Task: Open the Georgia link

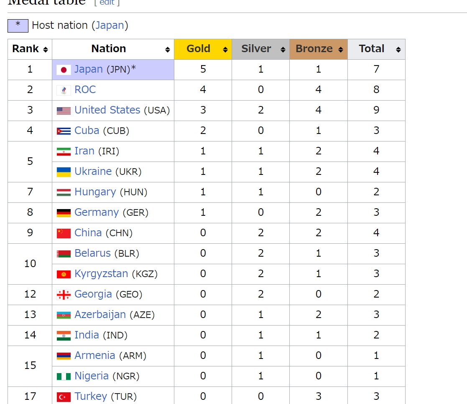Action: point(93,294)
